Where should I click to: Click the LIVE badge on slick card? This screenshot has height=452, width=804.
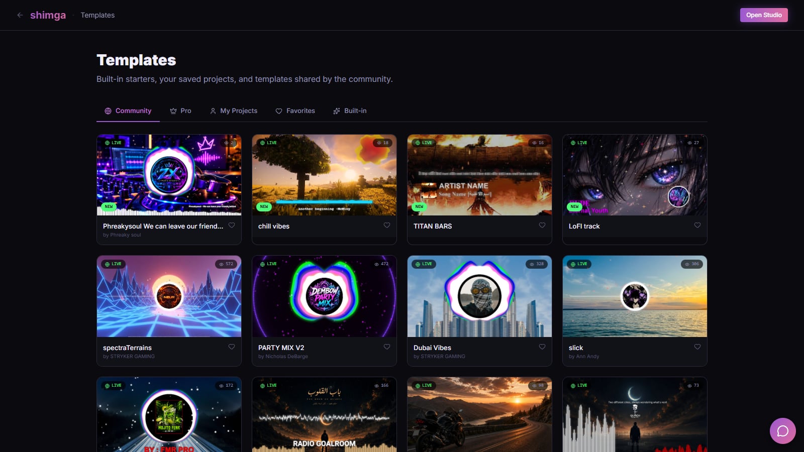click(579, 264)
